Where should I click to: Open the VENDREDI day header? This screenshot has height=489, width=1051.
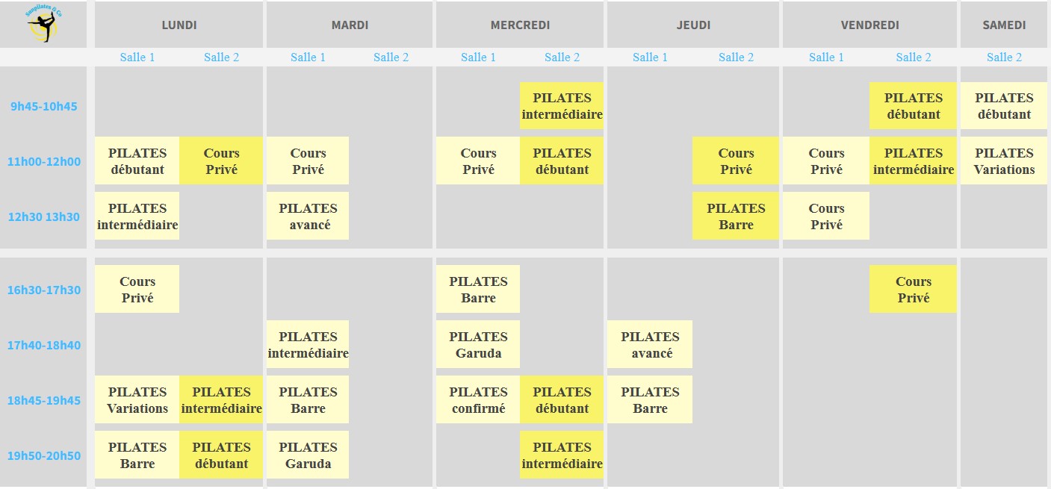pos(869,25)
